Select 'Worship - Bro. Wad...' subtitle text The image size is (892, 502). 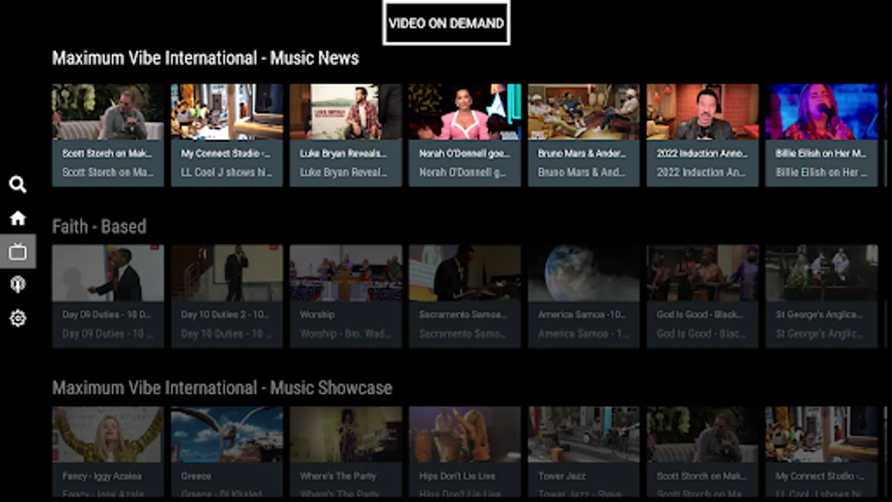345,334
